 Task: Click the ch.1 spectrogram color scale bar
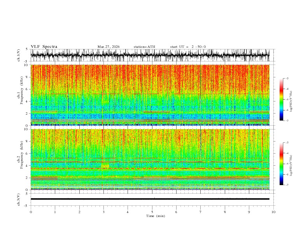pyautogui.click(x=281, y=100)
